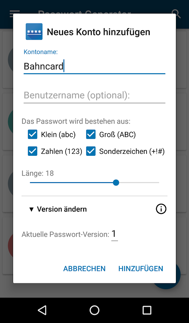Select the Aktuelle Passwort-Version number field

115,234
